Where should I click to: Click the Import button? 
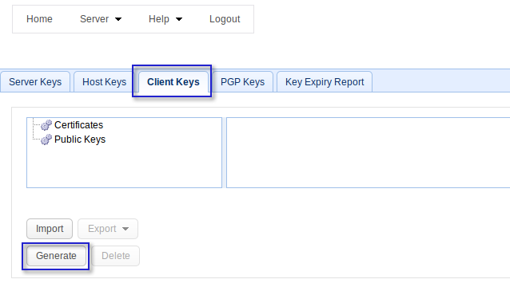50,229
